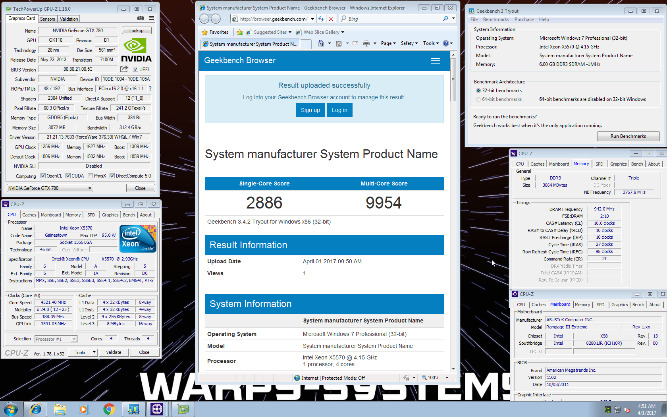Expand IE address bar dropdown arrow

313,19
